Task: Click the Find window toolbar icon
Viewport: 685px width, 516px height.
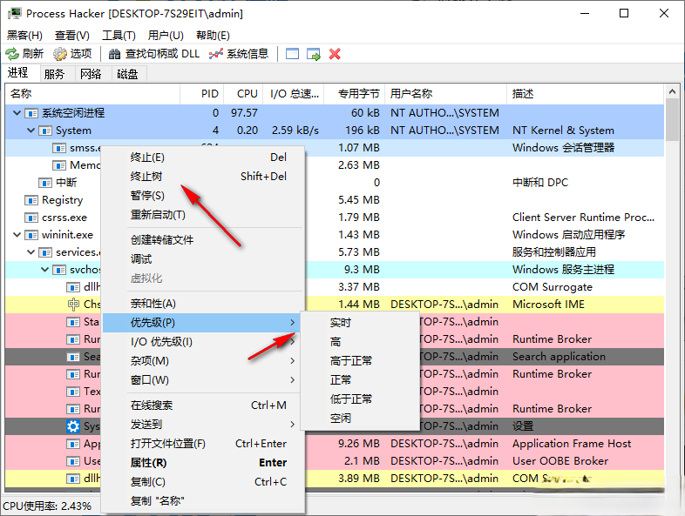Action: 292,54
